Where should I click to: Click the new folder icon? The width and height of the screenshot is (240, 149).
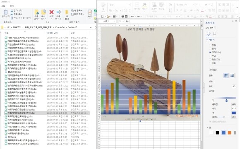tap(67, 12)
